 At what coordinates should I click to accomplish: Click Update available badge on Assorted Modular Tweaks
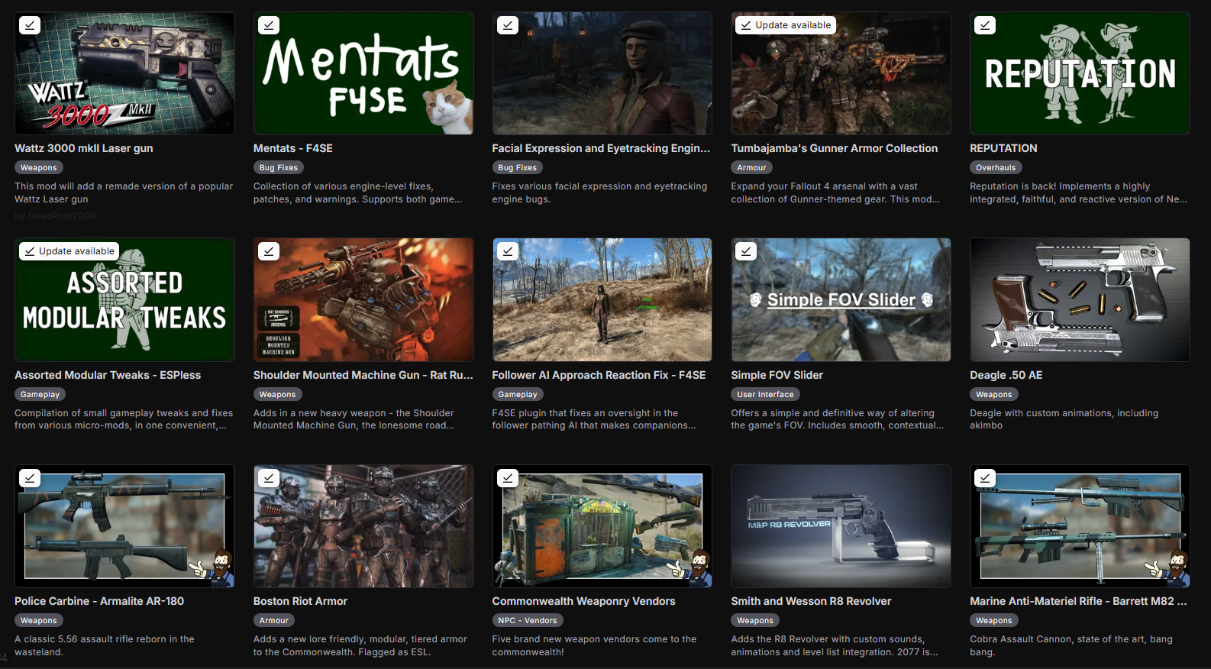click(69, 251)
